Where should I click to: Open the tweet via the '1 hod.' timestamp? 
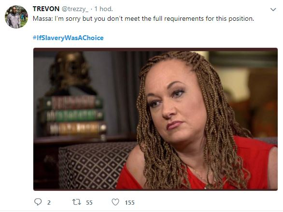pos(104,9)
